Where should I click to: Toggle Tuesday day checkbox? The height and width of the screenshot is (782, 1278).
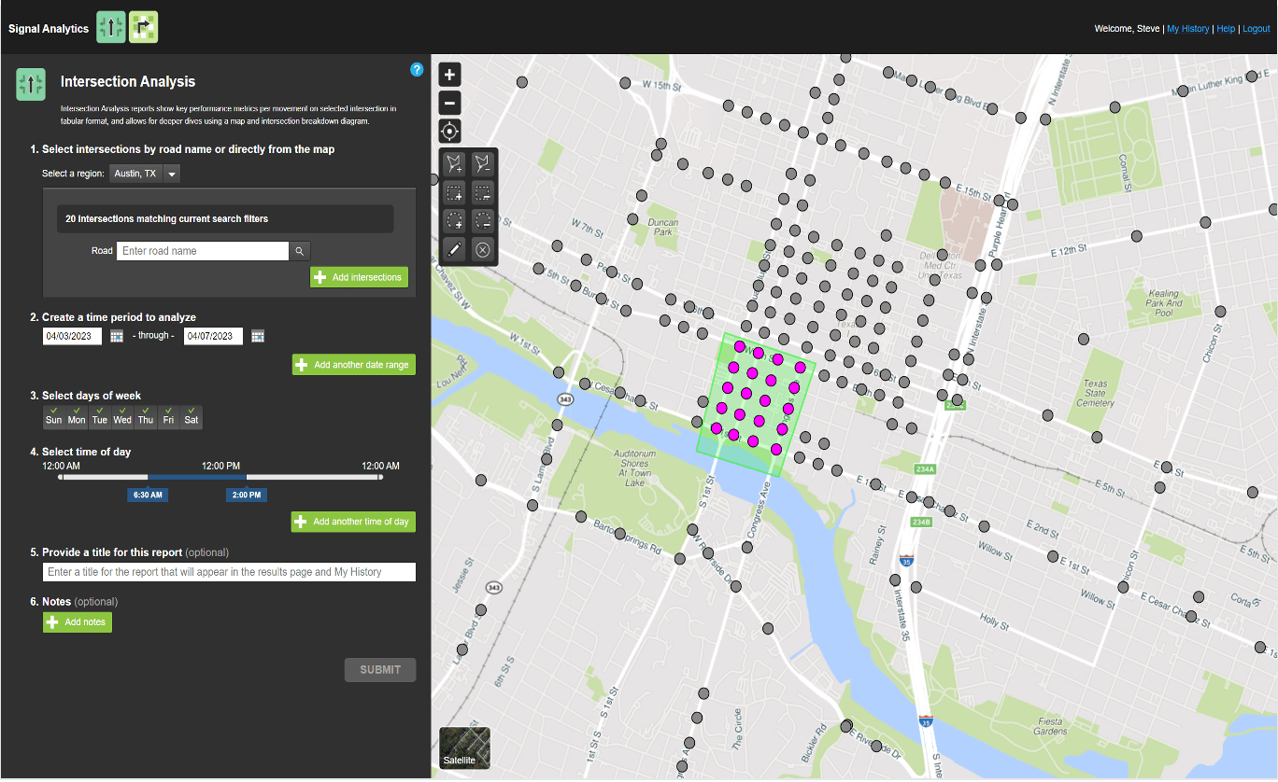100,416
